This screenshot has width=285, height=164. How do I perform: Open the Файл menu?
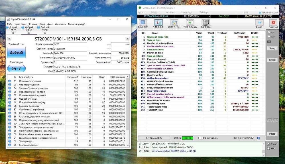coord(10,24)
